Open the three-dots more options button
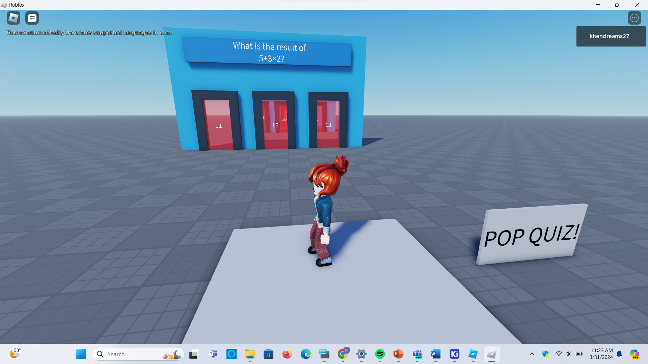 634,18
